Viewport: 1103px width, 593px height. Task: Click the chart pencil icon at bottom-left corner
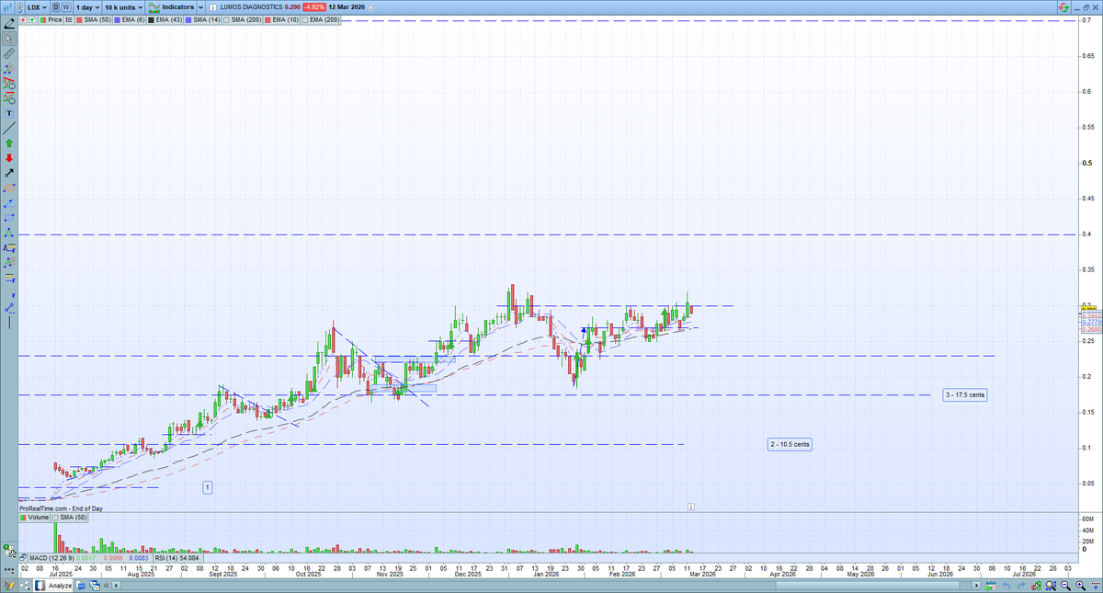[9, 586]
